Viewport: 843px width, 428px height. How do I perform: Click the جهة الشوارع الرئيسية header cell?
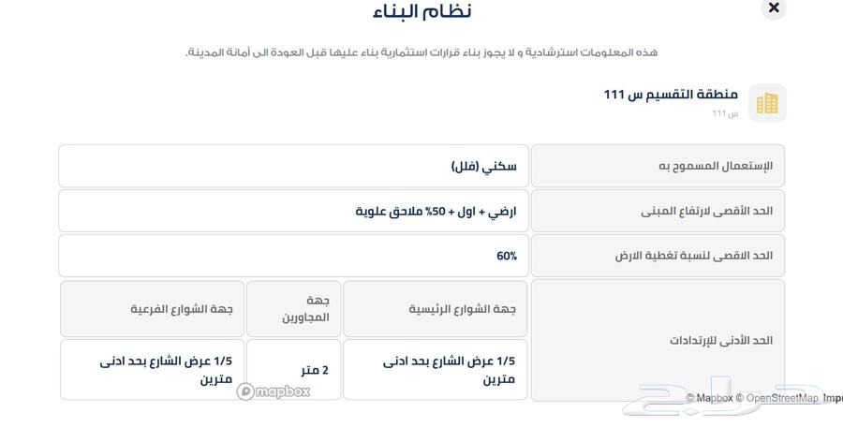pyautogui.click(x=436, y=309)
